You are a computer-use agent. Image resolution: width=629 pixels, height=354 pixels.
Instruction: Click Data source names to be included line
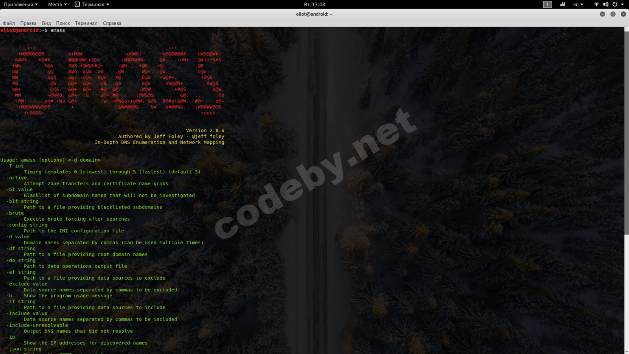(x=100, y=319)
